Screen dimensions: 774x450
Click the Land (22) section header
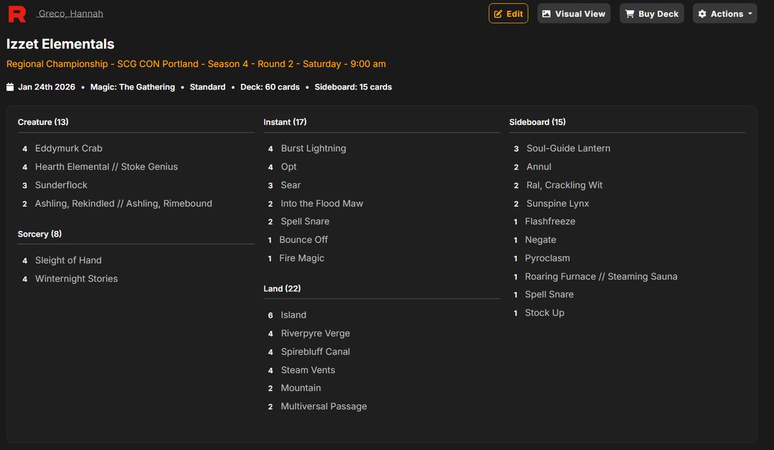(x=283, y=288)
